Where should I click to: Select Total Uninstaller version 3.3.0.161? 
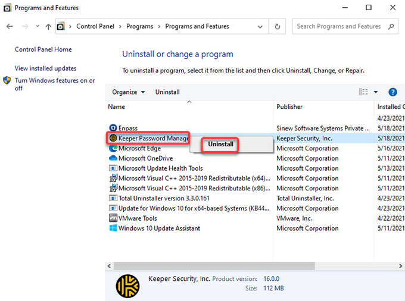pos(164,198)
